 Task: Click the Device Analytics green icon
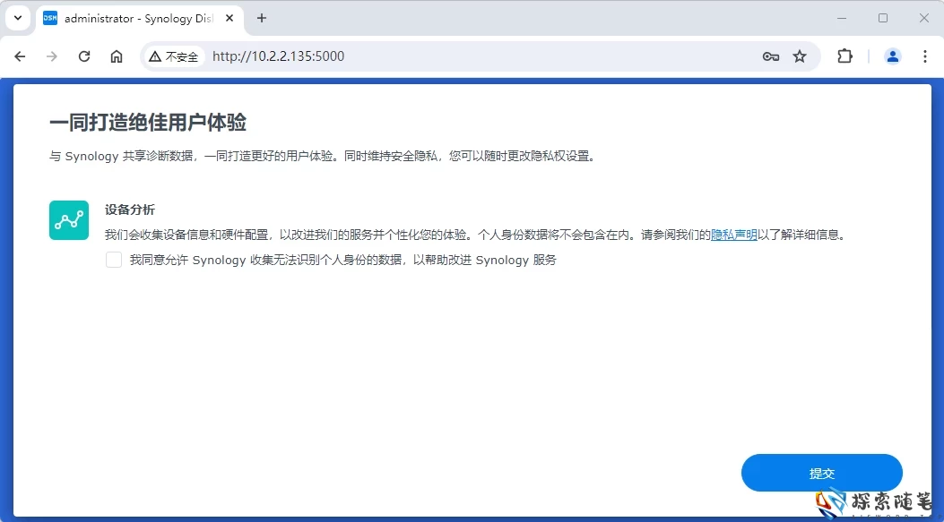68,219
